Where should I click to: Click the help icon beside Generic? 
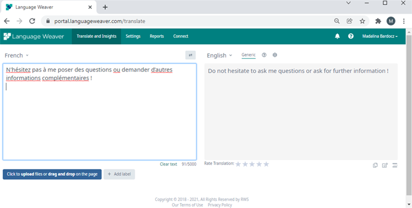point(264,55)
